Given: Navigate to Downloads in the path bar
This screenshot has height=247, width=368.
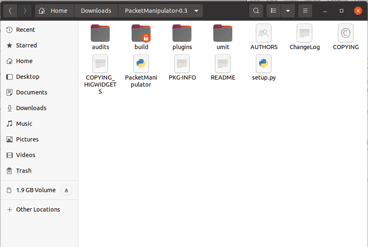Looking at the screenshot, I should (x=96, y=11).
